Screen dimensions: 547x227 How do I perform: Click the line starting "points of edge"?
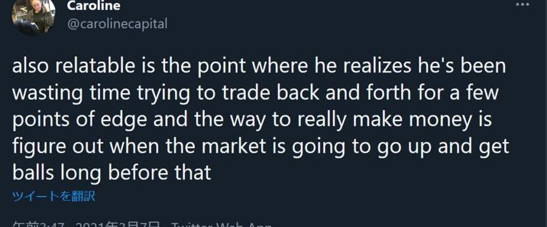(252, 120)
